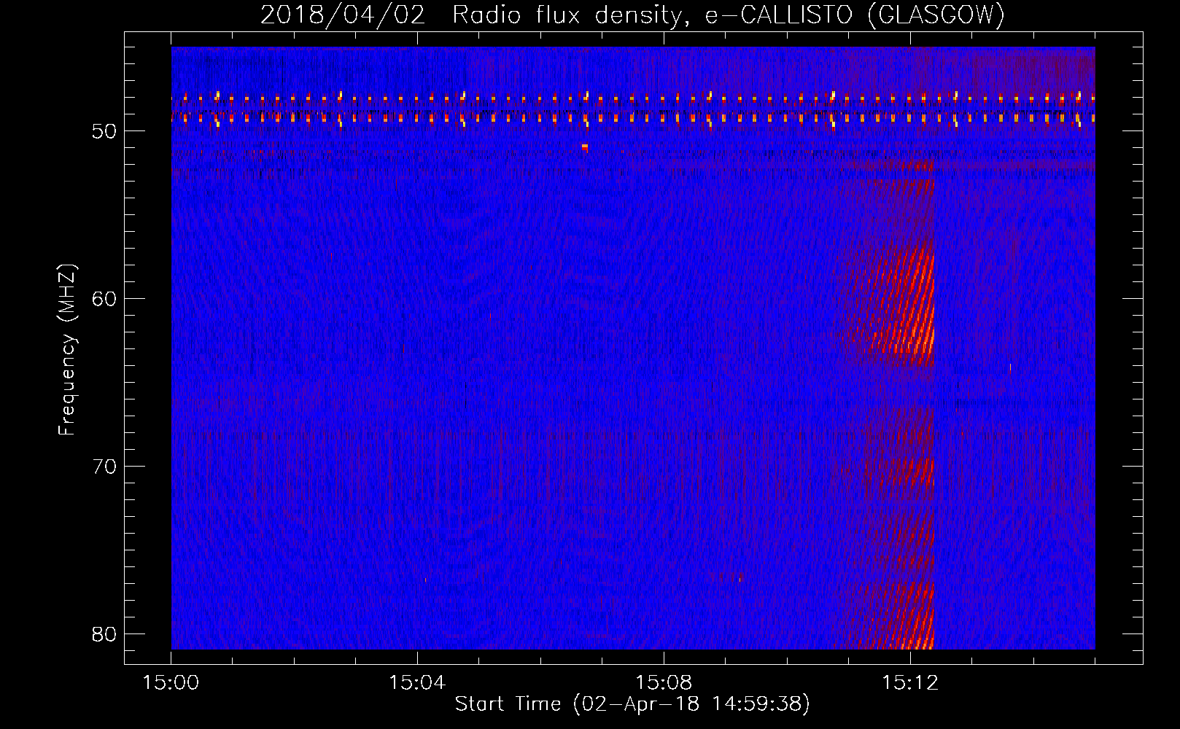Screen dimensions: 1180x729
Task: Click the 15:12 time tick label
Action: tap(910, 682)
